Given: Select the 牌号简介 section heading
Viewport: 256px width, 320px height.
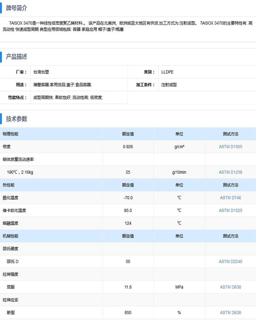Looking at the screenshot, I should coord(16,8).
